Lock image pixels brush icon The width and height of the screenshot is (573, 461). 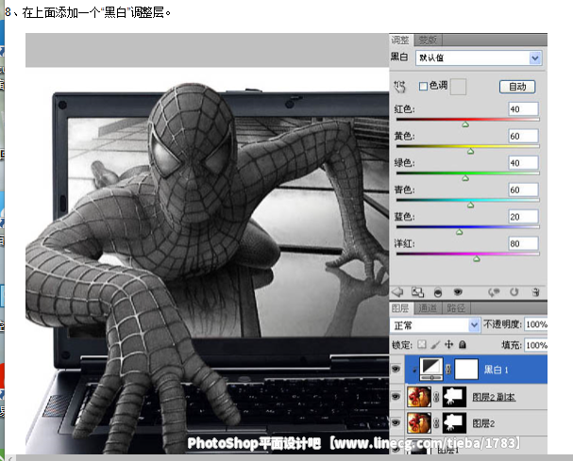[x=435, y=344]
